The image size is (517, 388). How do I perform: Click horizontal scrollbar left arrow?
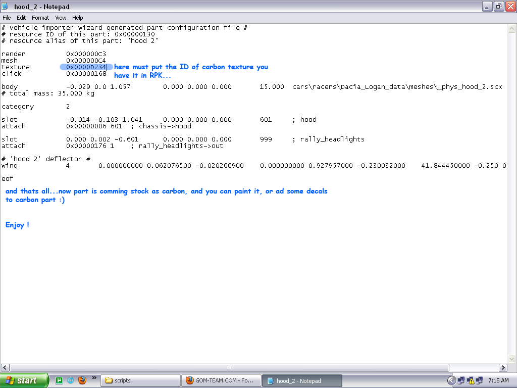click(5, 368)
